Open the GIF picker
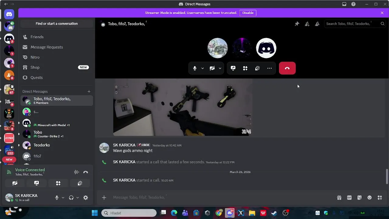Viewport: 389px width, 219px height. (349, 198)
